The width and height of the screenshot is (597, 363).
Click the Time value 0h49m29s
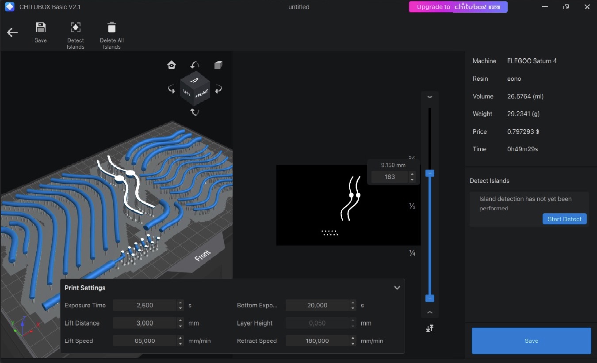[523, 149]
